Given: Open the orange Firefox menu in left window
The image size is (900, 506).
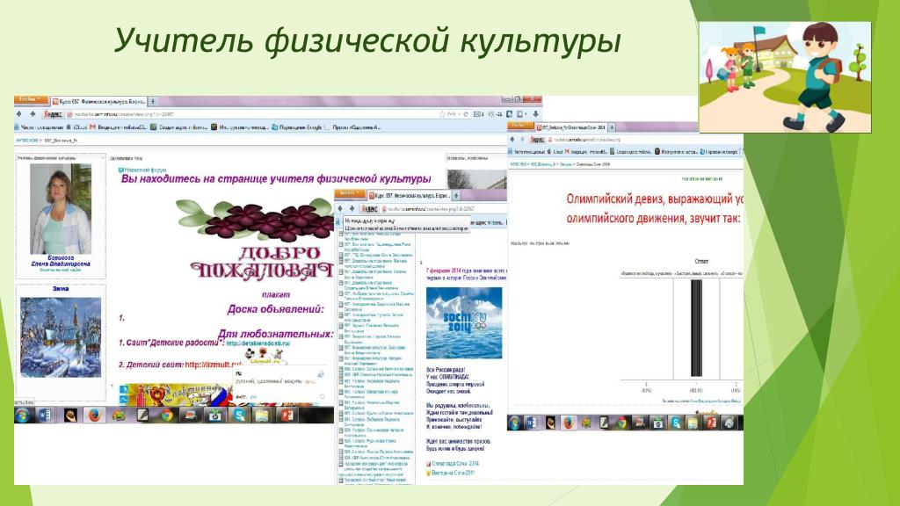Looking at the screenshot, I should coord(31,100).
